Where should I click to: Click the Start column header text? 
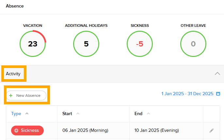coord(67,114)
